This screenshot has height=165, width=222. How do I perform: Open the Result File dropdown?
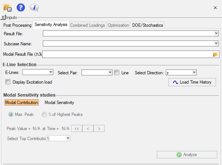point(131,33)
